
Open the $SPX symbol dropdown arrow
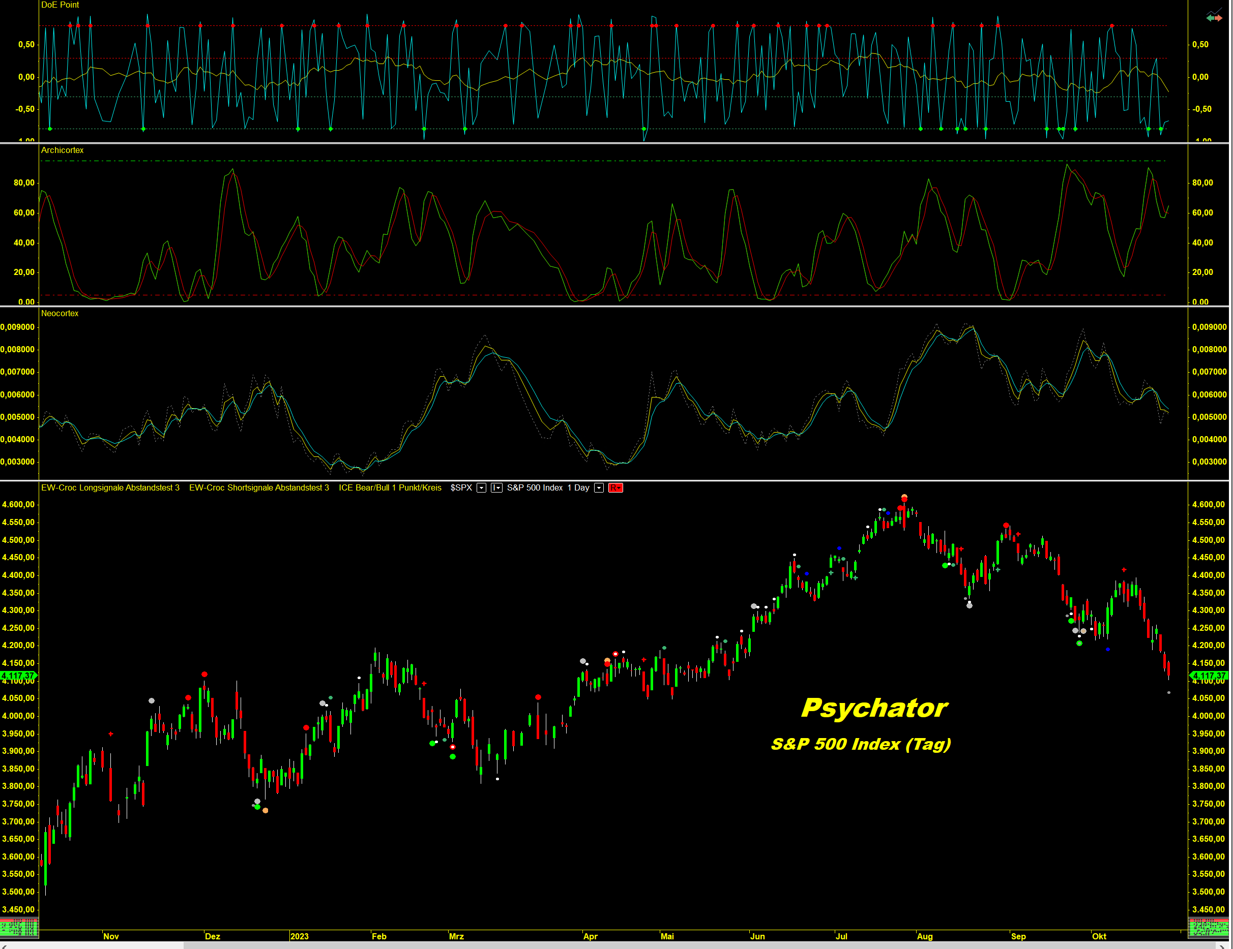(x=482, y=487)
